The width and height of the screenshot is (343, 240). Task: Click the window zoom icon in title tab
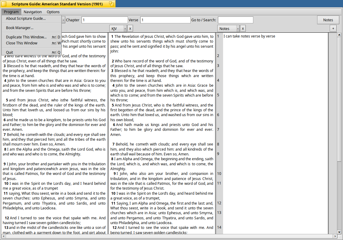112,4
